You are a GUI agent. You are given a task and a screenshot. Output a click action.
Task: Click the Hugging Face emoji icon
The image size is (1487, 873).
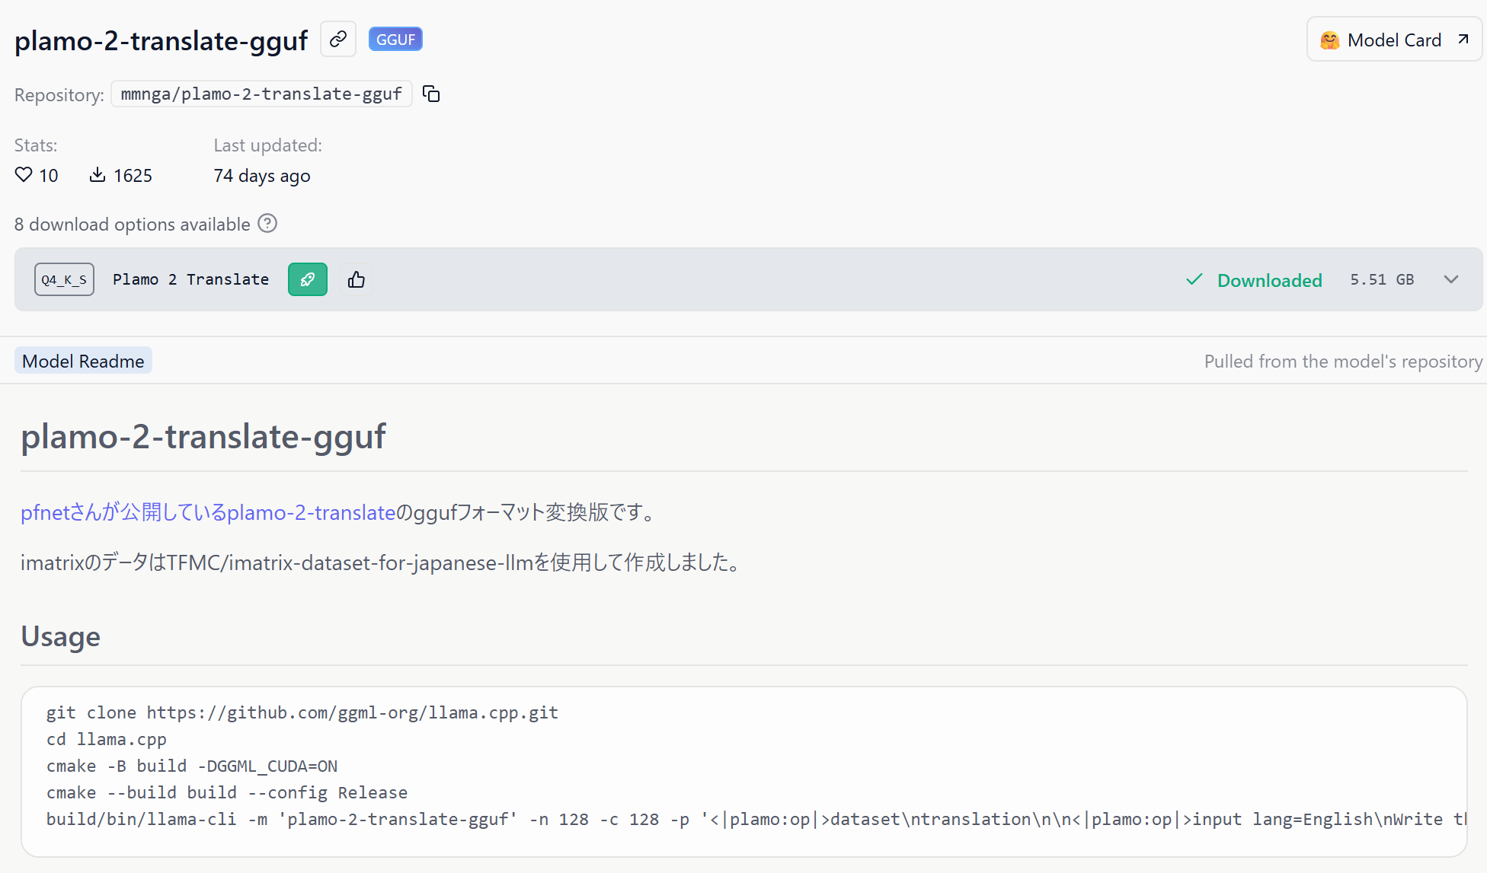1330,40
